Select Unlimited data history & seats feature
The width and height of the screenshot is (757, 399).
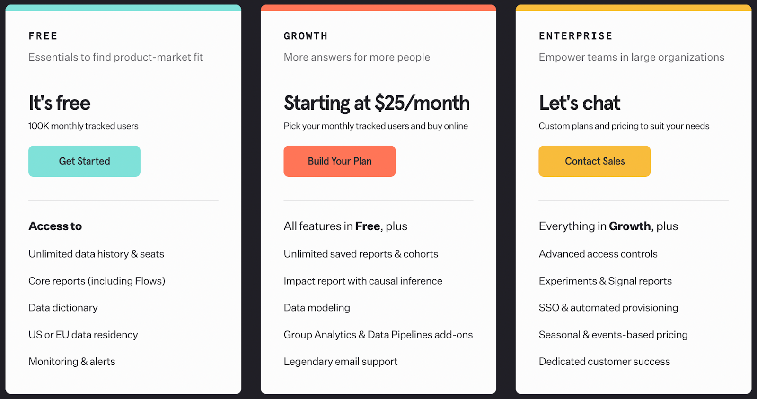click(96, 254)
